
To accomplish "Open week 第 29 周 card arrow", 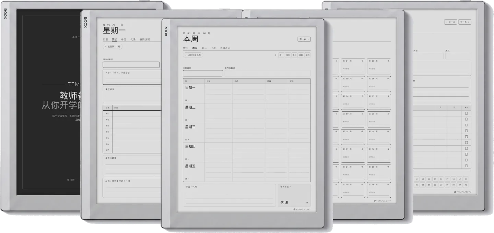I will (x=362, y=149).
